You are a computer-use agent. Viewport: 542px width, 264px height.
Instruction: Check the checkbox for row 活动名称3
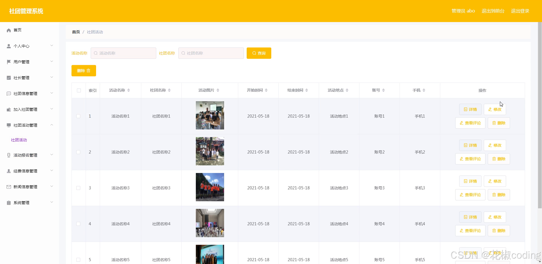(x=78, y=188)
